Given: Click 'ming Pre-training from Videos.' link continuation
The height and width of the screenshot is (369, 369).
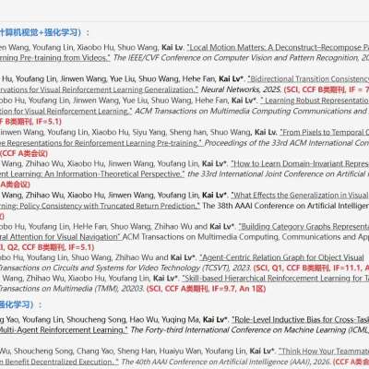Looking at the screenshot, I should coord(55,58).
